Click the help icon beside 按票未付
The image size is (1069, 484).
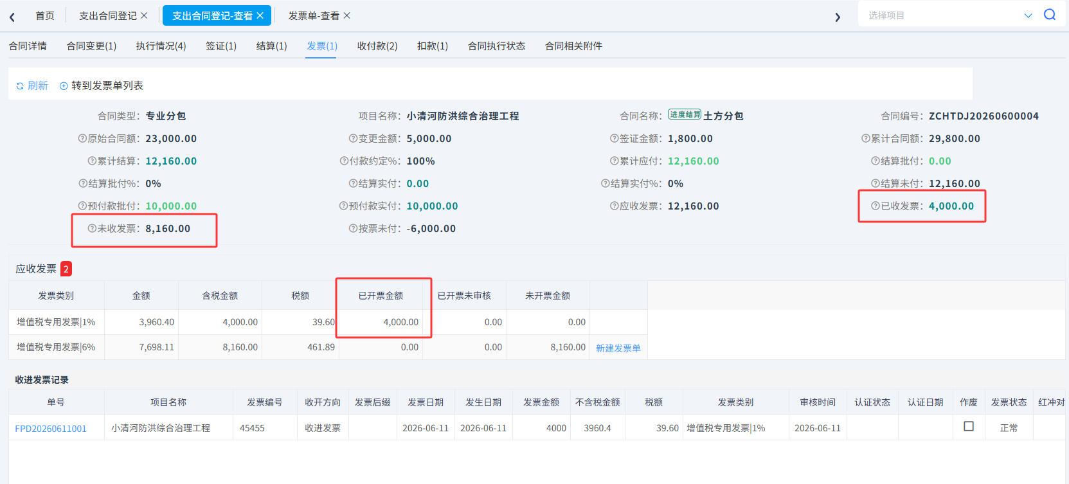pos(353,228)
